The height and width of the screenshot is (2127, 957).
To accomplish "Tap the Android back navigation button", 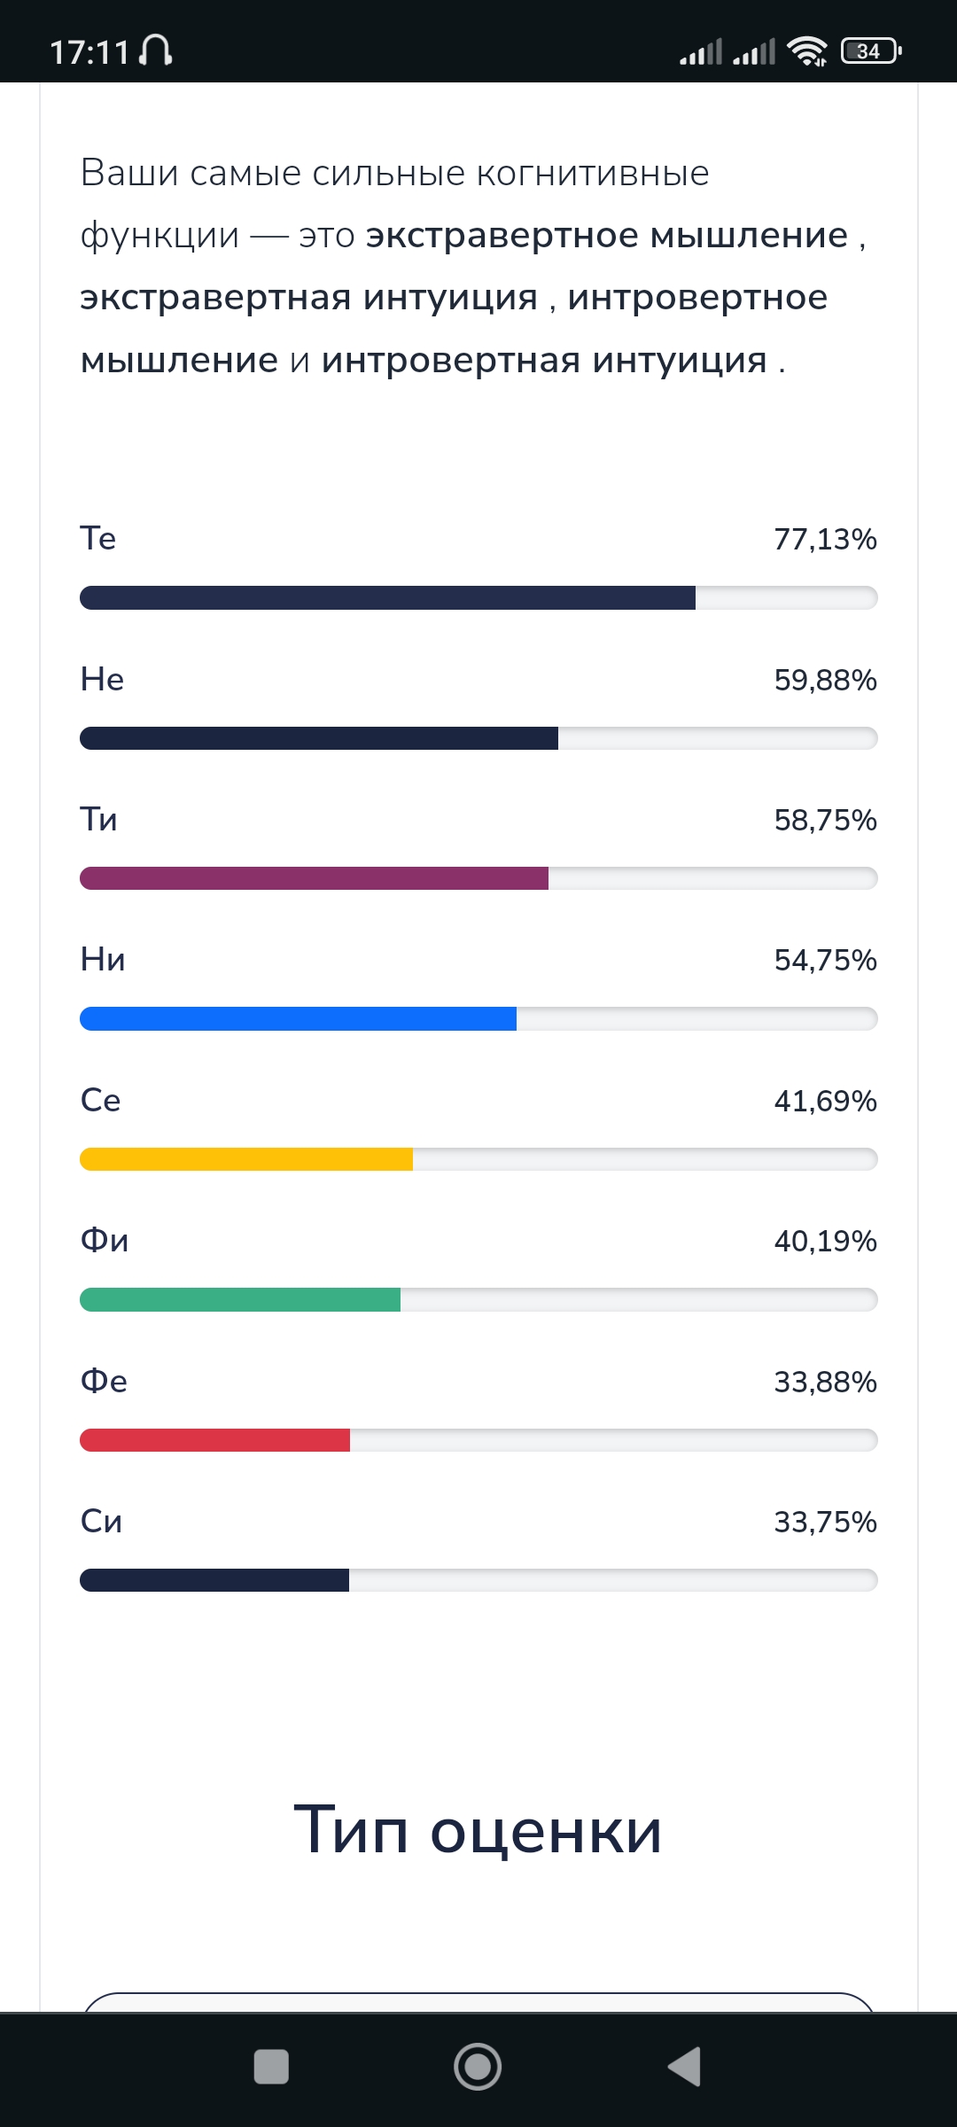I will 685,2067.
